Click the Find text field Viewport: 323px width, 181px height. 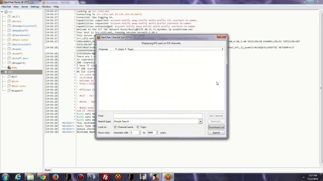point(158,116)
